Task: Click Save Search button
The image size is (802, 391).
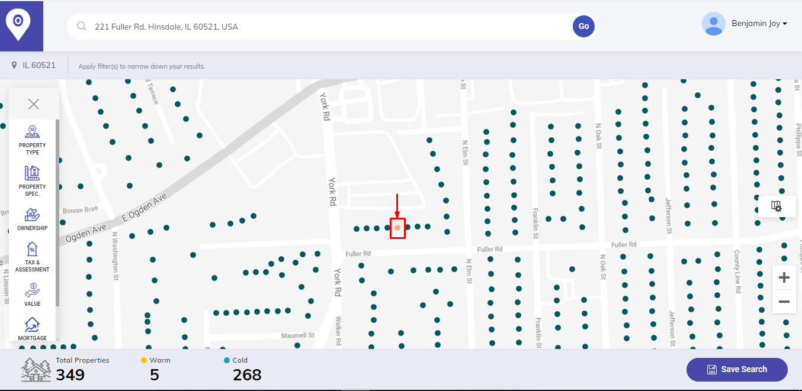Action: 737,369
